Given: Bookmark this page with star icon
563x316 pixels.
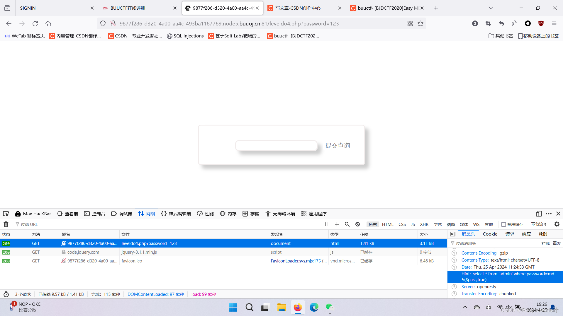Looking at the screenshot, I should point(420,24).
